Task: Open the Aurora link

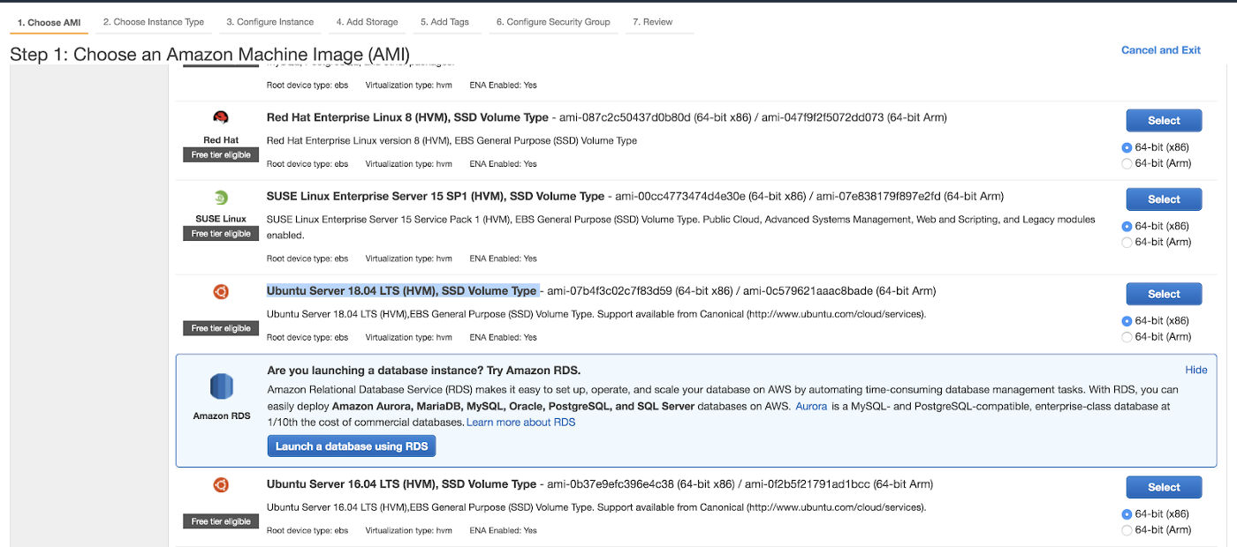Action: [x=811, y=407]
